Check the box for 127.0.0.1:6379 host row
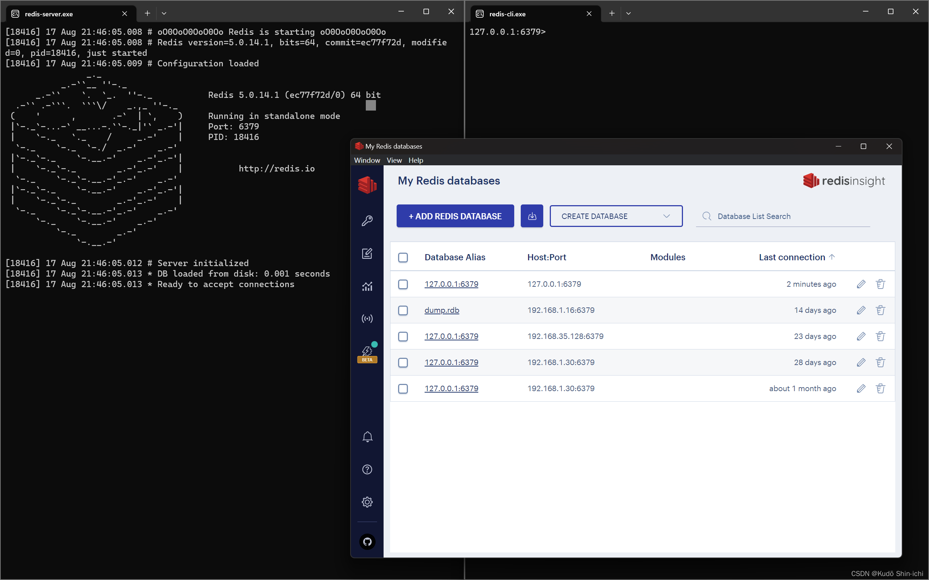 pyautogui.click(x=403, y=284)
